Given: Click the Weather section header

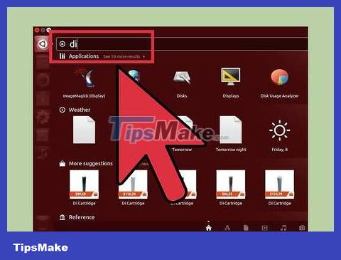Looking at the screenshot, I should tap(80, 110).
